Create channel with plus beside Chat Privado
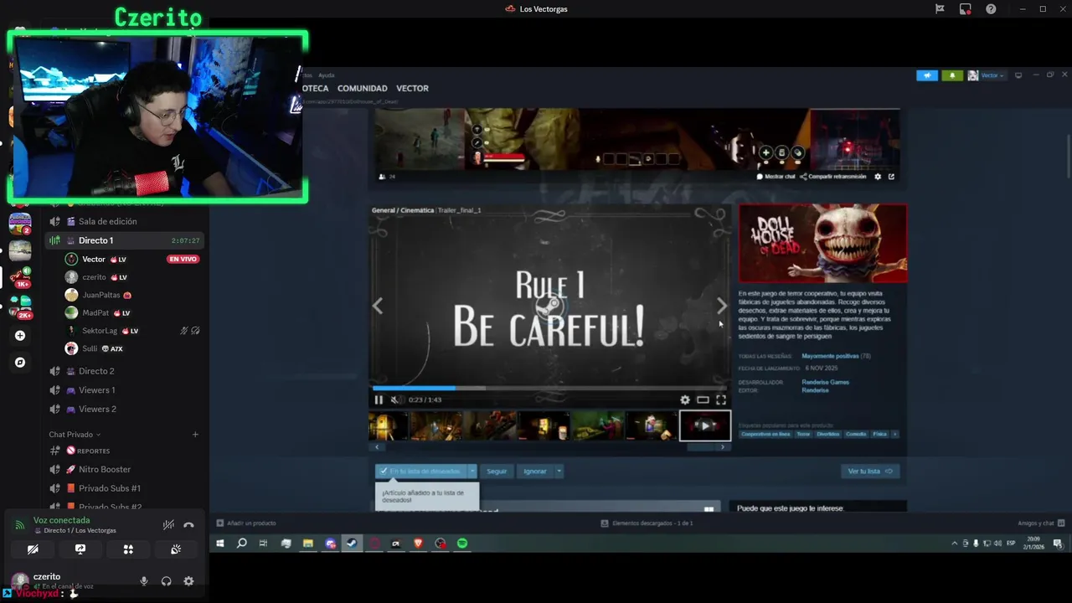 [195, 435]
